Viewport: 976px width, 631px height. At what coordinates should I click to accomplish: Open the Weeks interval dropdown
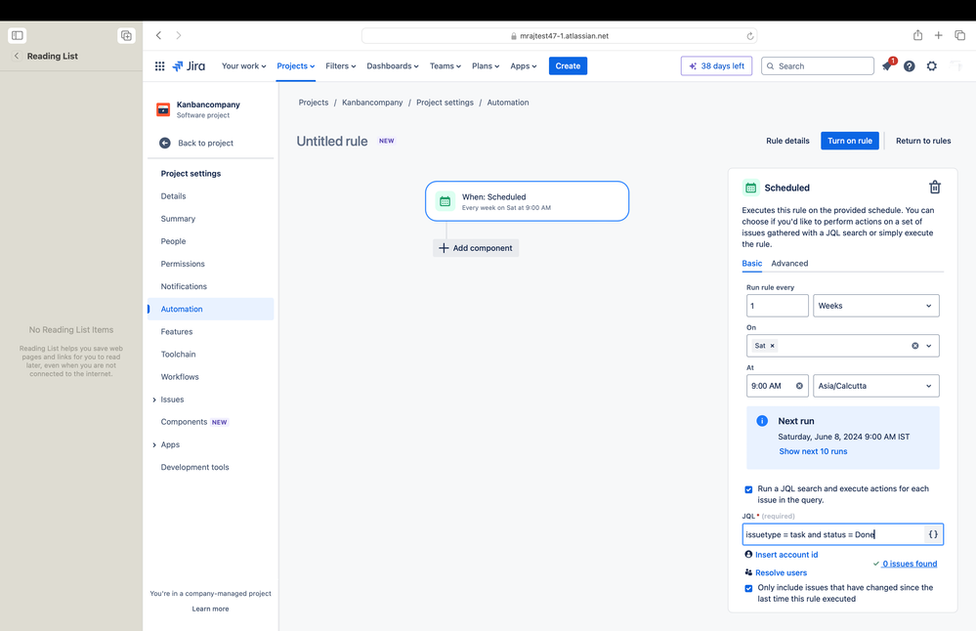tap(875, 306)
